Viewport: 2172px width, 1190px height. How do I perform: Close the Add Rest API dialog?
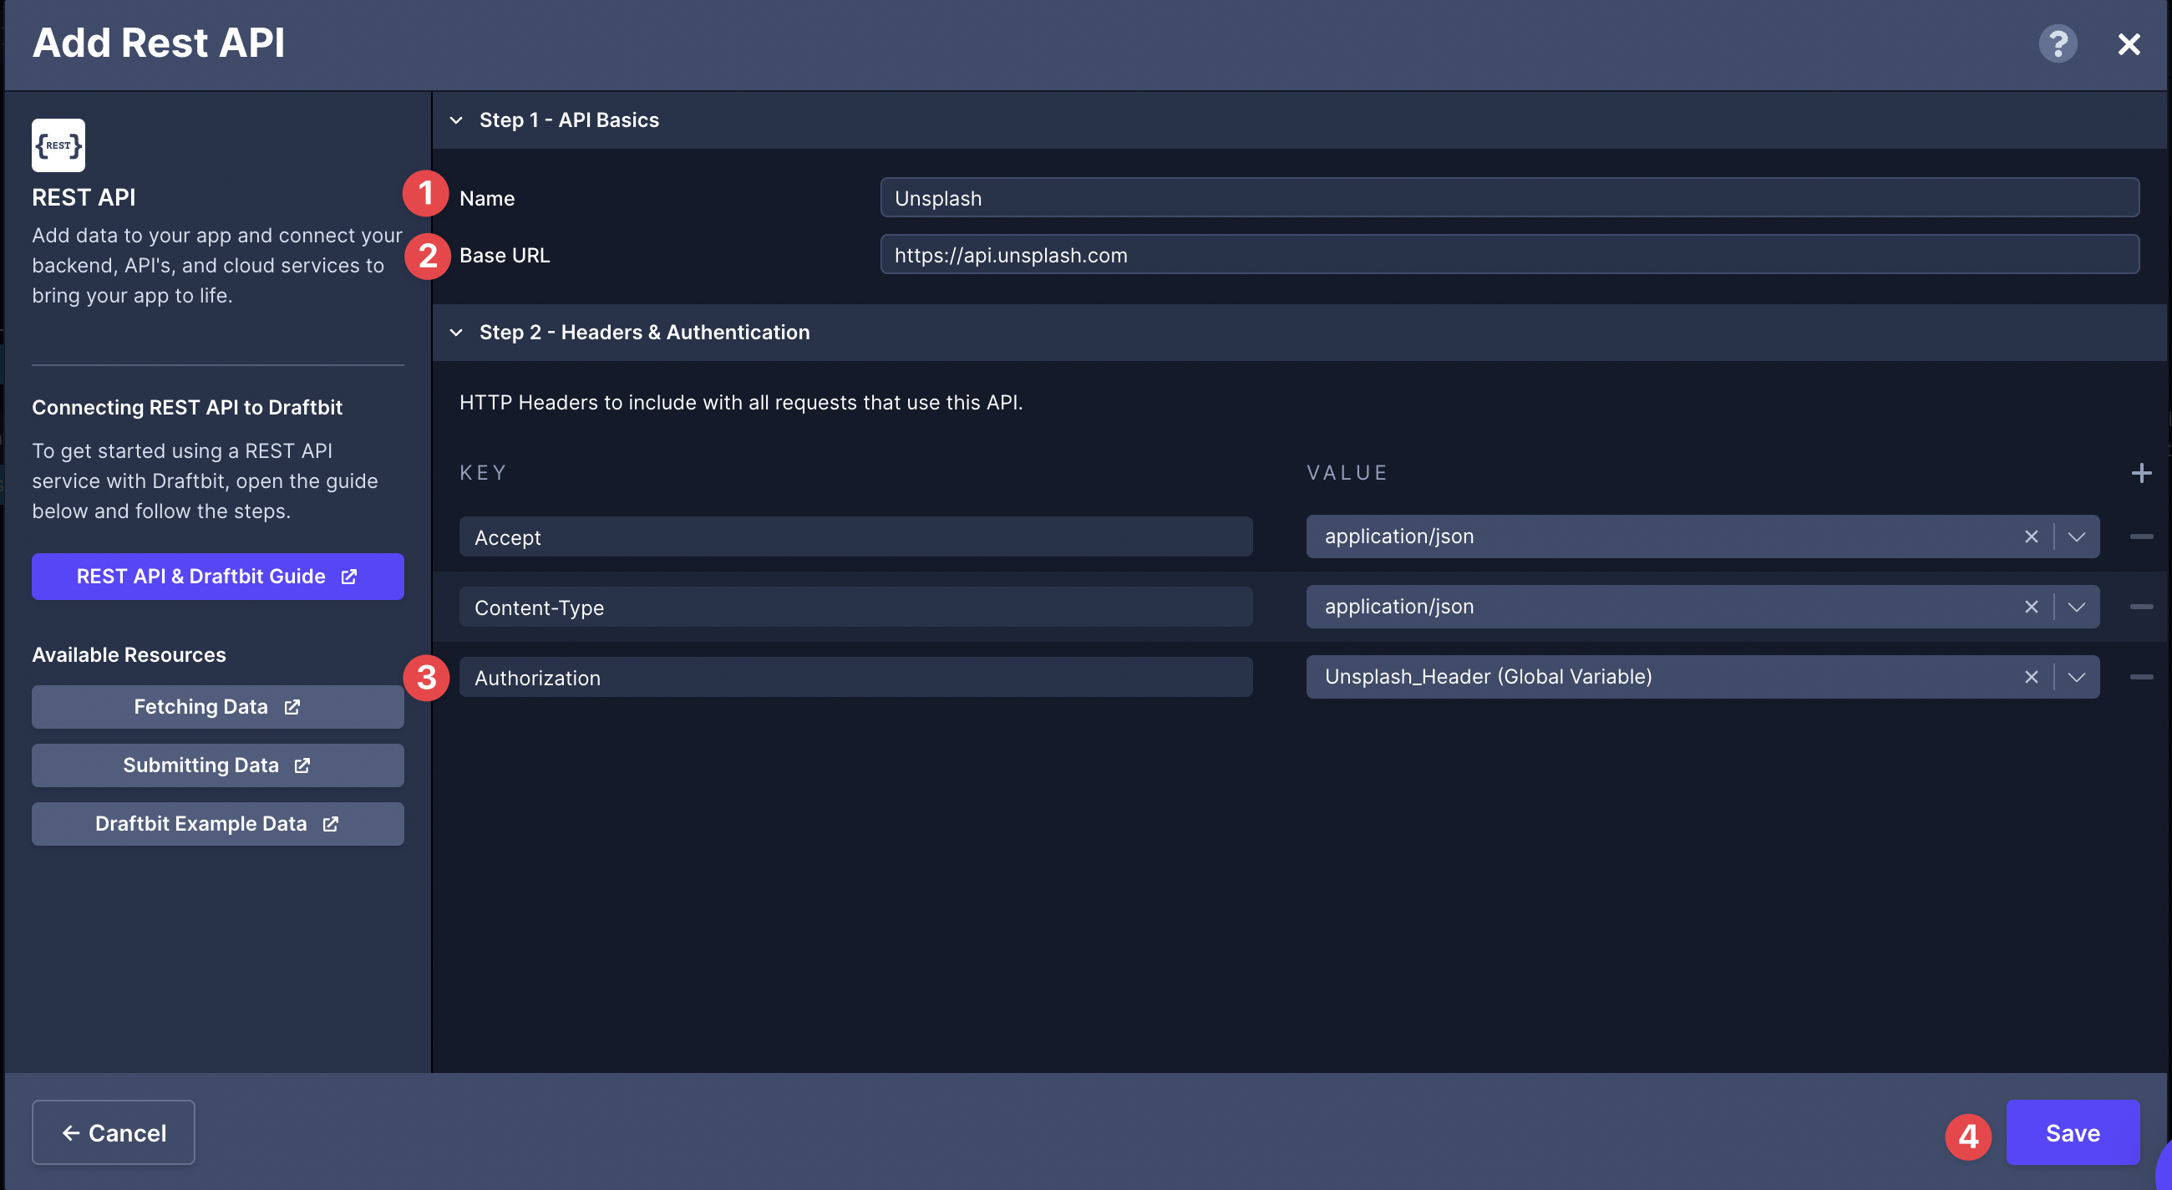click(2129, 43)
